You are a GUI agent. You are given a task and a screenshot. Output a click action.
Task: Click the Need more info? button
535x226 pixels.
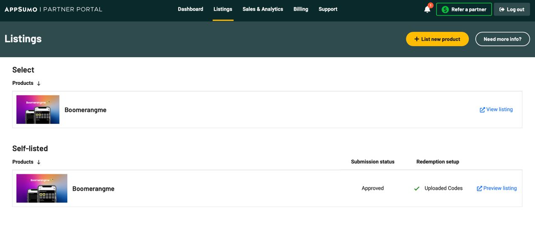click(502, 39)
